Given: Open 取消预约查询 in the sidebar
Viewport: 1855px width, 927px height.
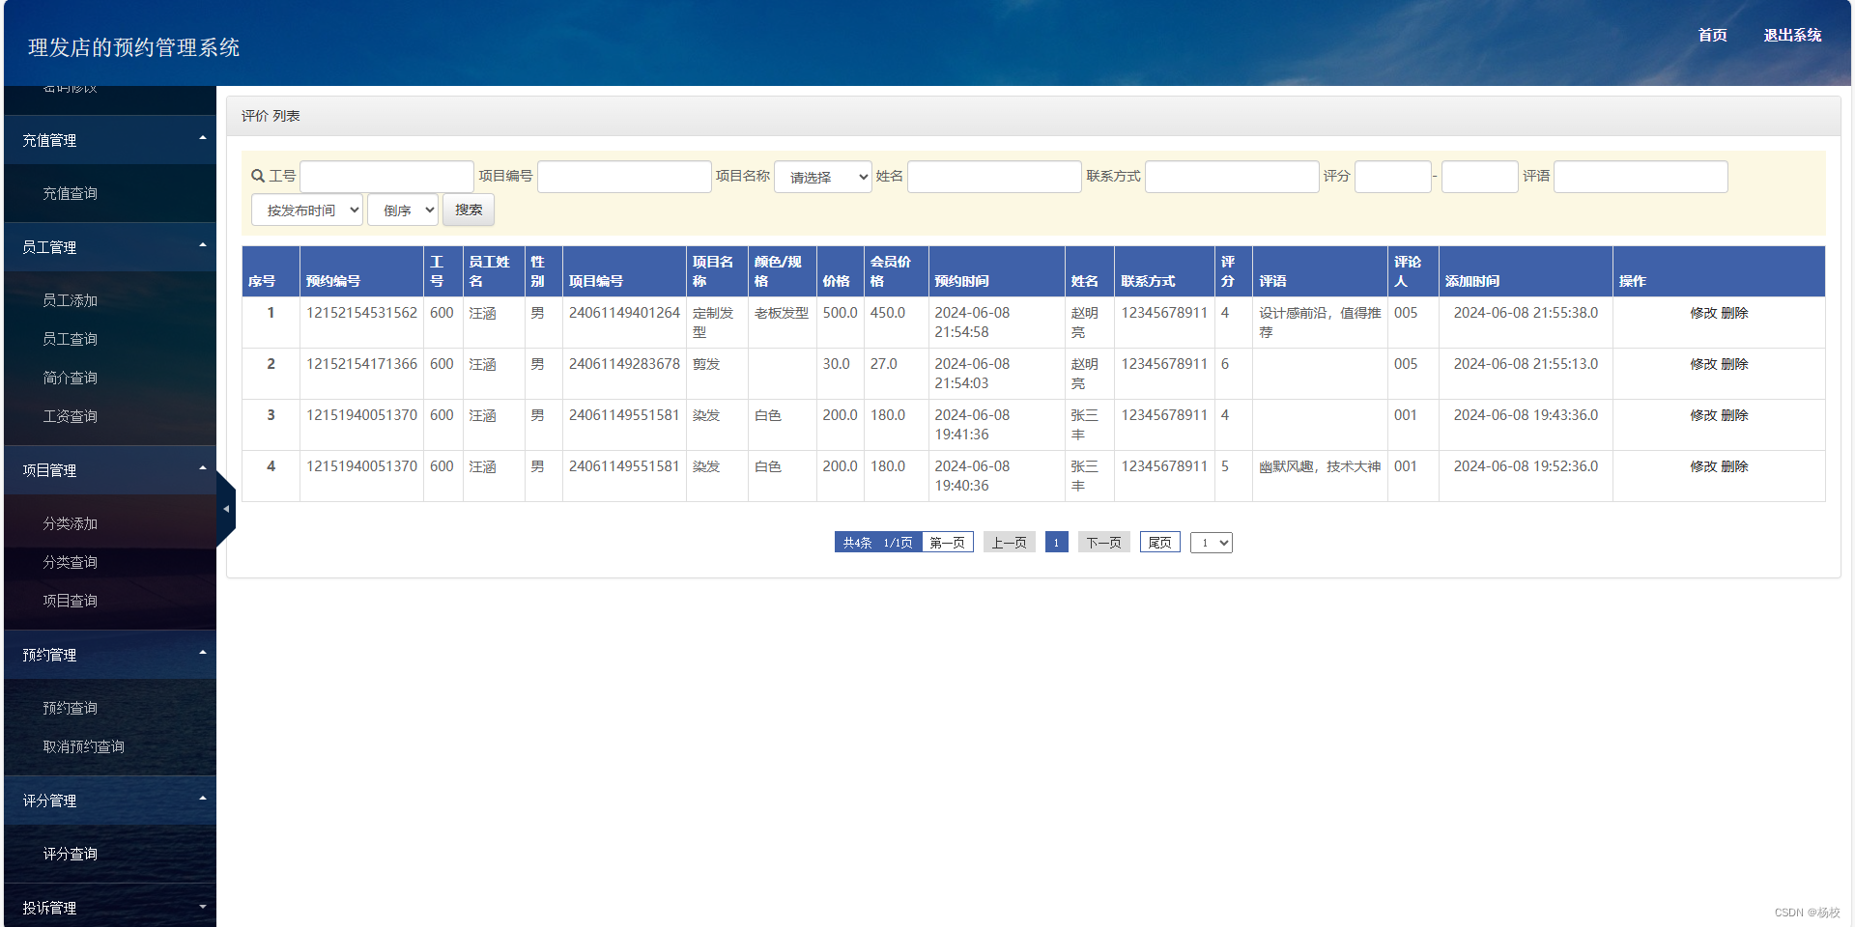Looking at the screenshot, I should point(83,746).
